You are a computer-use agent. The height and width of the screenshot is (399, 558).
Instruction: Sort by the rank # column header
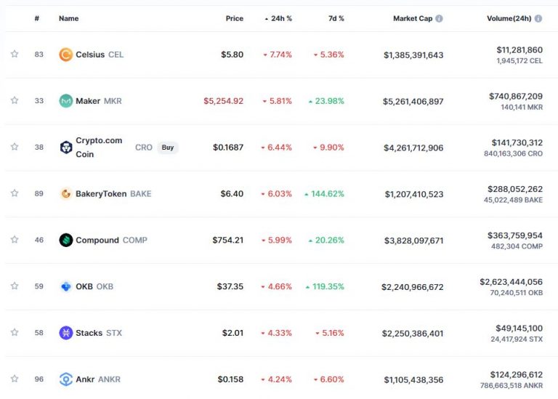37,18
